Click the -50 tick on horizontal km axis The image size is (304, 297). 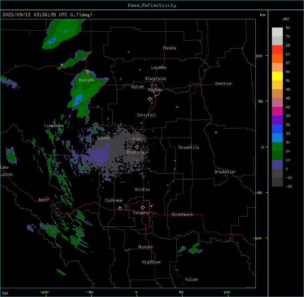tap(90, 292)
